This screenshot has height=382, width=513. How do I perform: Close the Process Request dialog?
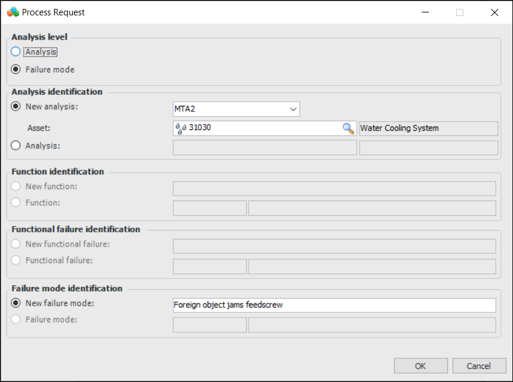pos(495,12)
